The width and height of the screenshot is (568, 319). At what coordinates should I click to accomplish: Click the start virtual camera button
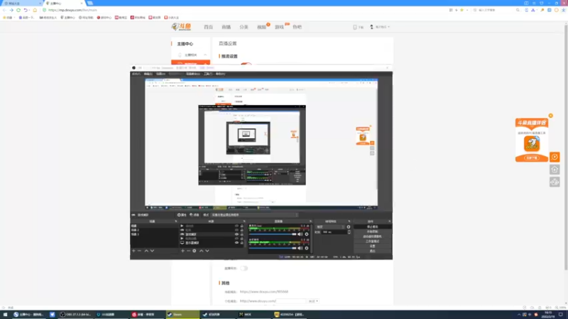pyautogui.click(x=372, y=237)
